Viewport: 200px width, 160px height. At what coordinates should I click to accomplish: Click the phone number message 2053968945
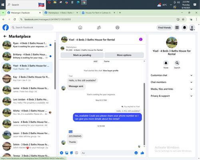pyautogui.click(x=75, y=136)
